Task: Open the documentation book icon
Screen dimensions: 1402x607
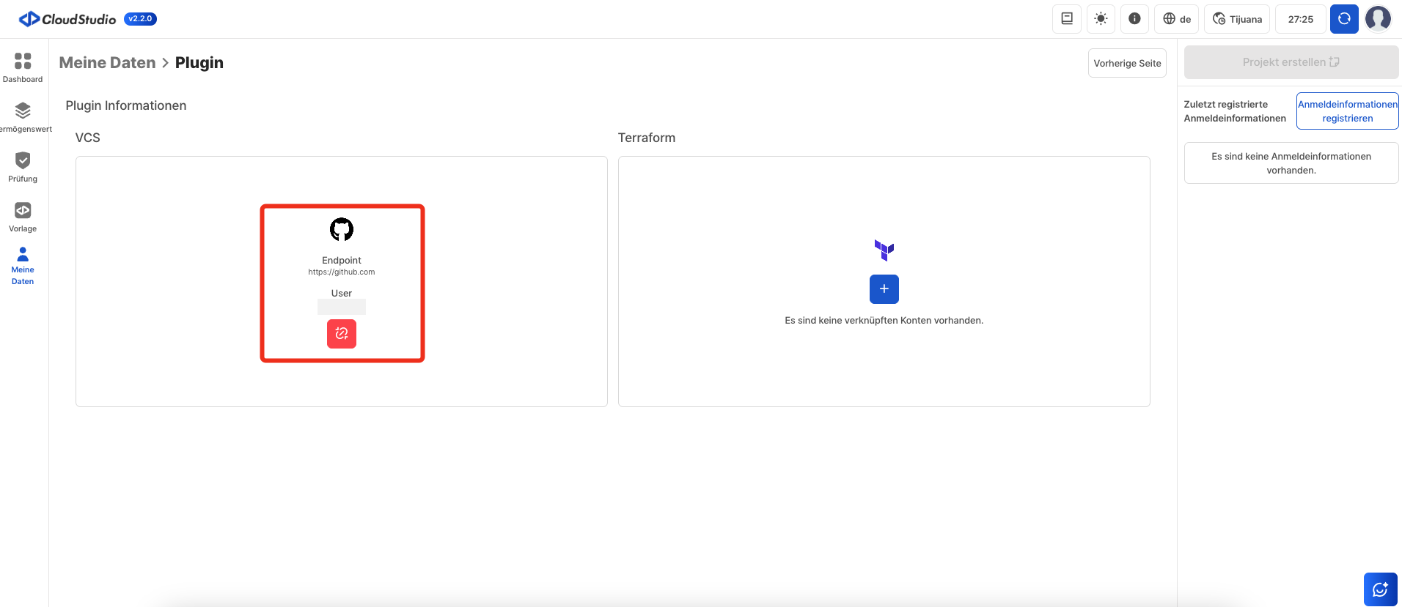Action: click(x=1067, y=19)
